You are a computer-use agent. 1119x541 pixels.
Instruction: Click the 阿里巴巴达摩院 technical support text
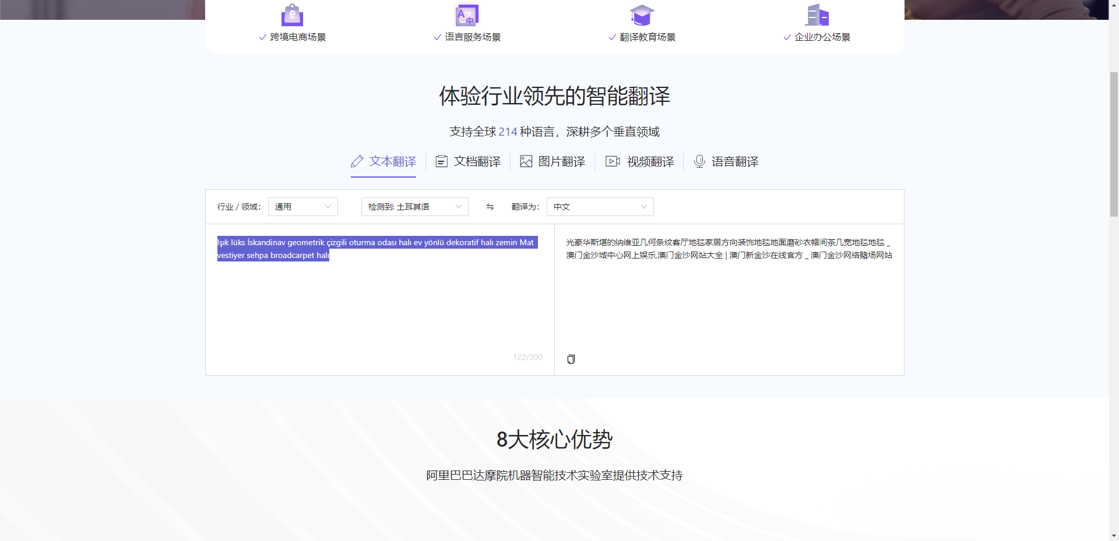tap(555, 475)
